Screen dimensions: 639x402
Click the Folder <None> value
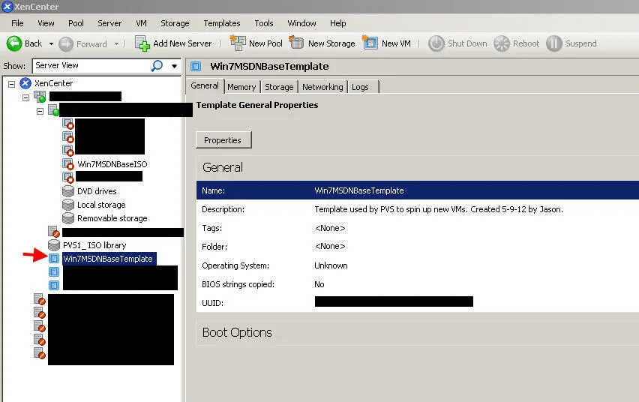pos(330,246)
